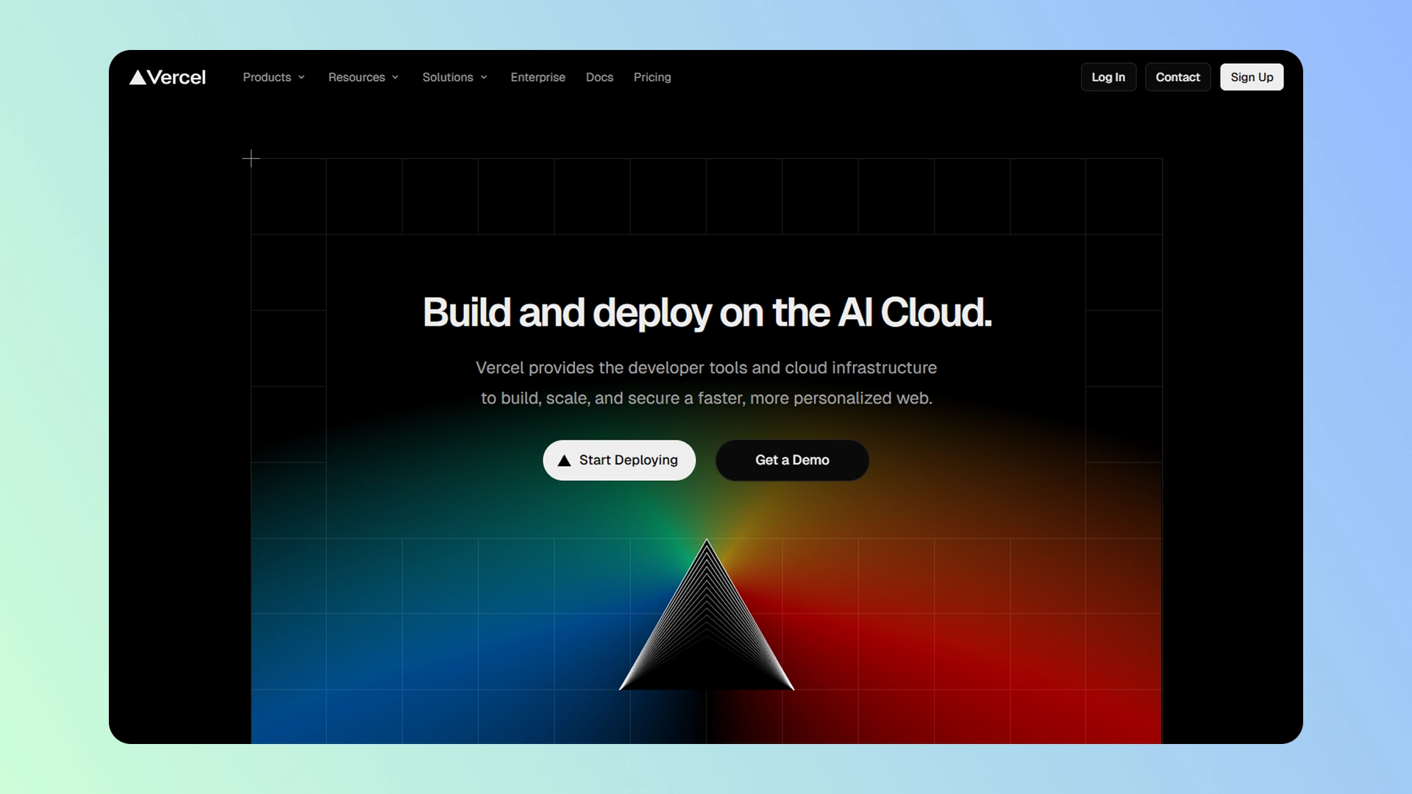Expand the chevron beside Resources

[396, 77]
